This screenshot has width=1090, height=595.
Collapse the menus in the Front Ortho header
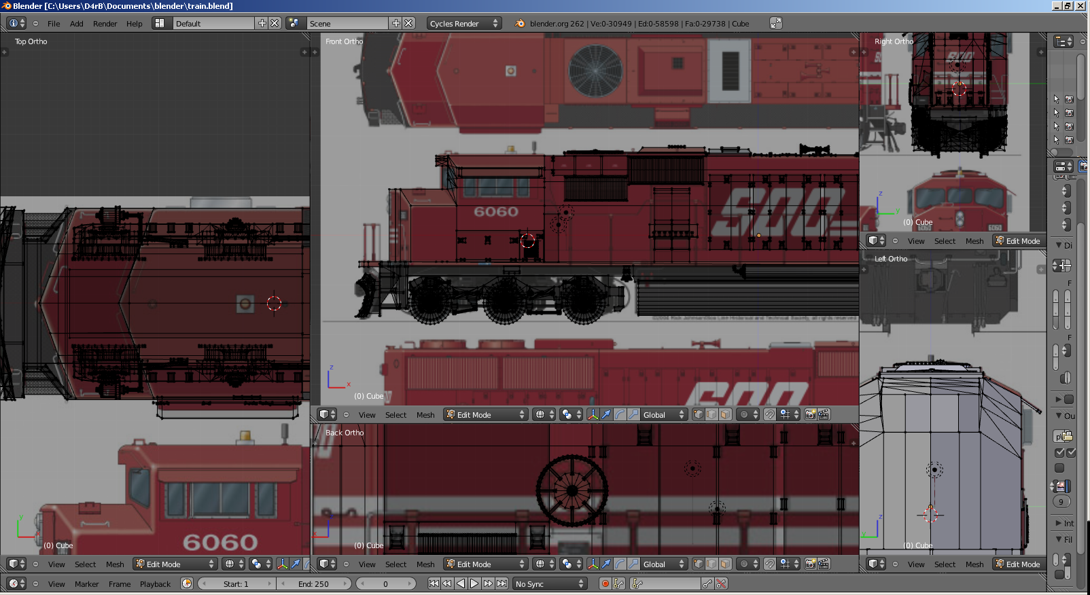pyautogui.click(x=346, y=414)
